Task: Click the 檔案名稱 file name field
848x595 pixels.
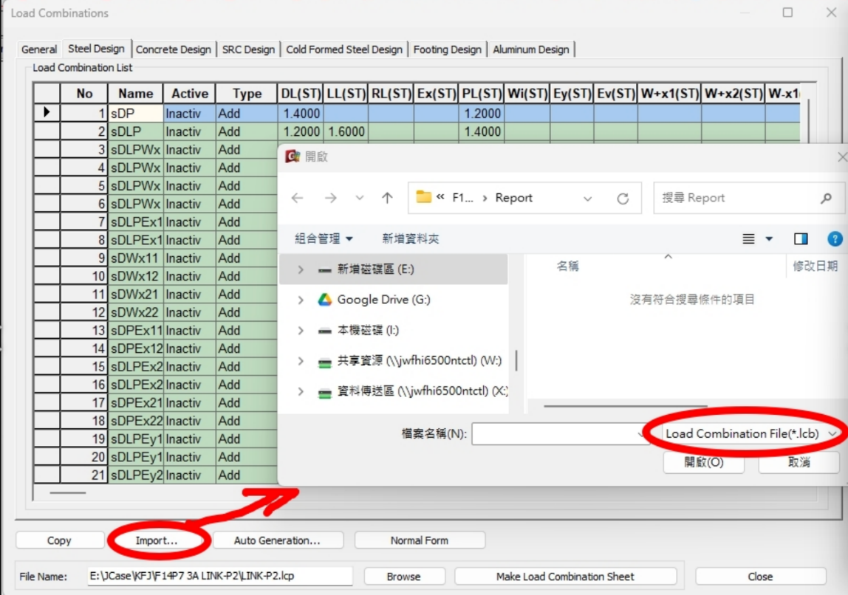Action: (554, 434)
